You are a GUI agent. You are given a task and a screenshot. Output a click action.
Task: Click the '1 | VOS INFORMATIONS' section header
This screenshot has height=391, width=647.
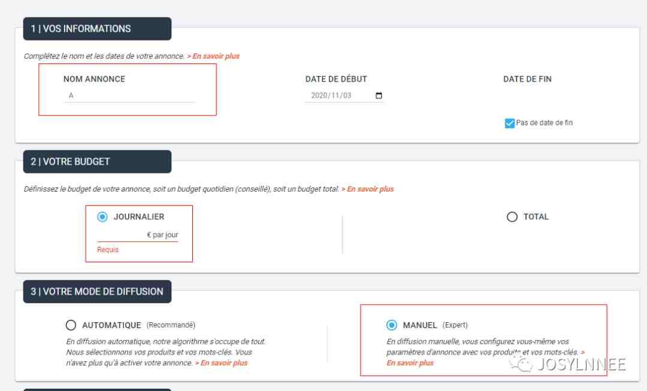[98, 29]
